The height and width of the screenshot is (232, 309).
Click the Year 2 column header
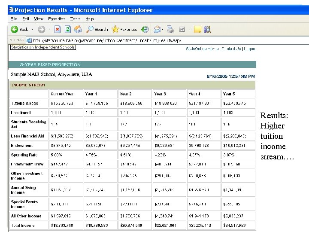125,94
